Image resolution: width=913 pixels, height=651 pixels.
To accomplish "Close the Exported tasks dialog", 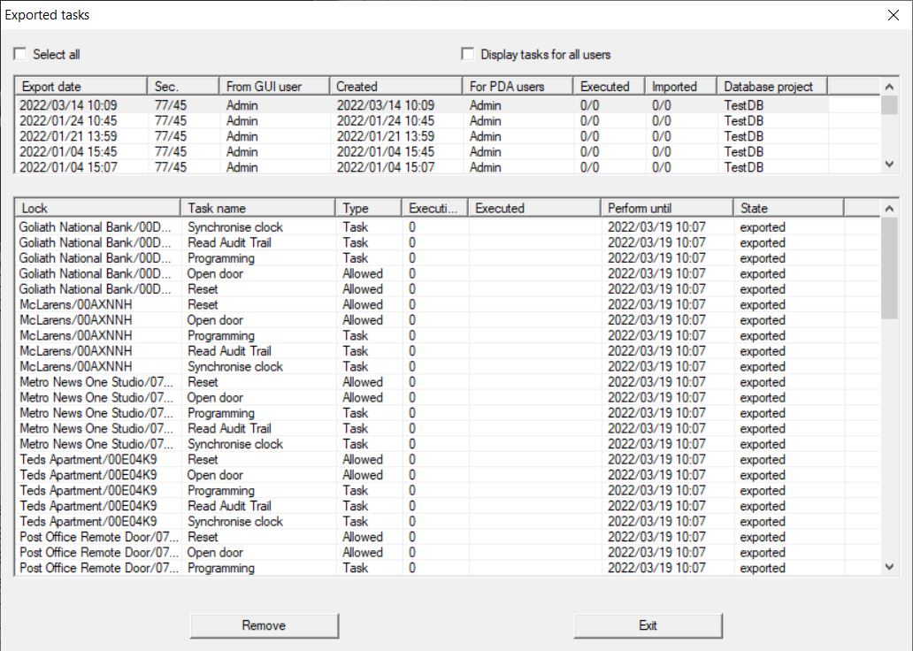I will coord(893,15).
